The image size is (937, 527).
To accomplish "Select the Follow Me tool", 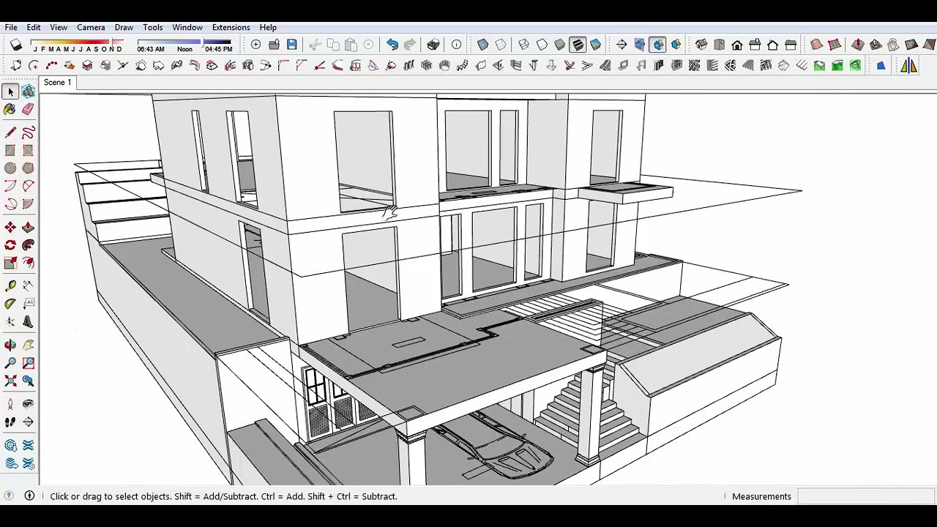I will tap(28, 245).
